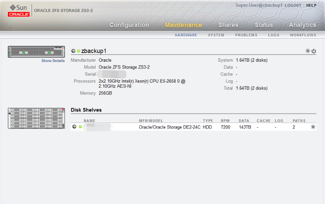Click the Name column header
The height and width of the screenshot is (204, 325).
(x=90, y=121)
